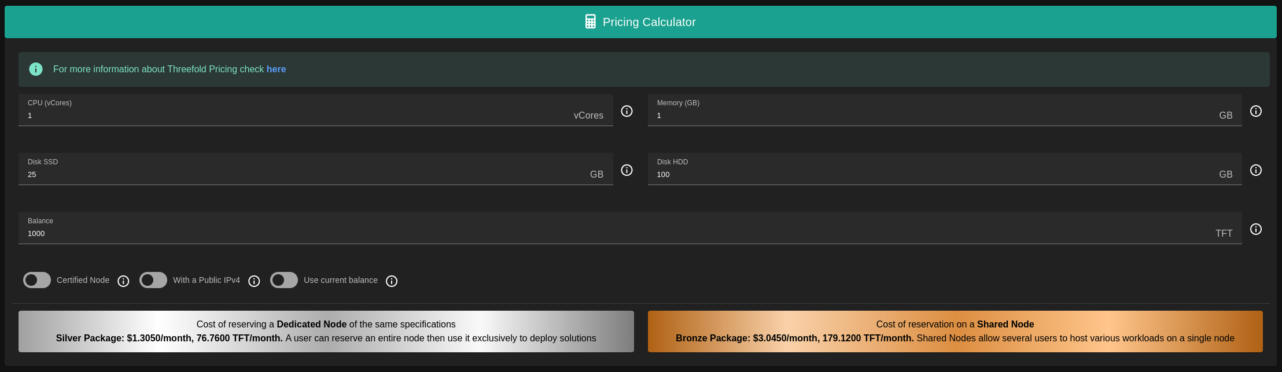Click the info icon next to Disk HDD
The height and width of the screenshot is (372, 1282).
[1255, 170]
